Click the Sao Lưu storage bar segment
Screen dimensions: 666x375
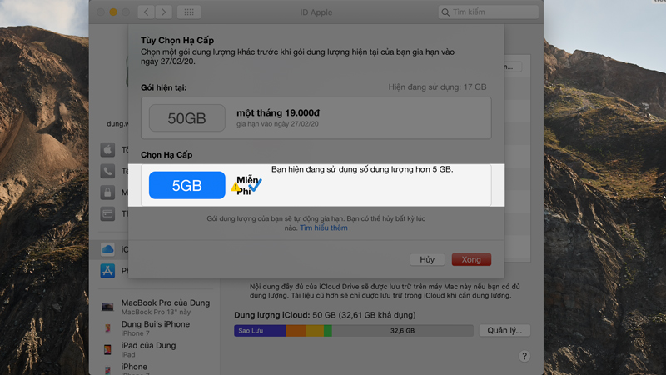[260, 331]
